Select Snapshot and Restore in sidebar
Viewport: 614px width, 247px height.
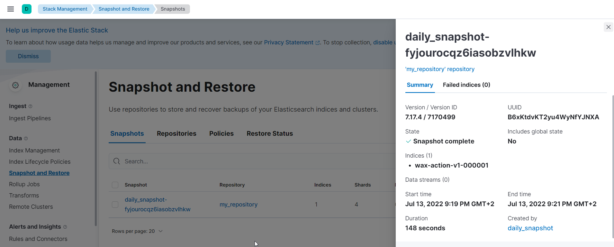pos(39,173)
